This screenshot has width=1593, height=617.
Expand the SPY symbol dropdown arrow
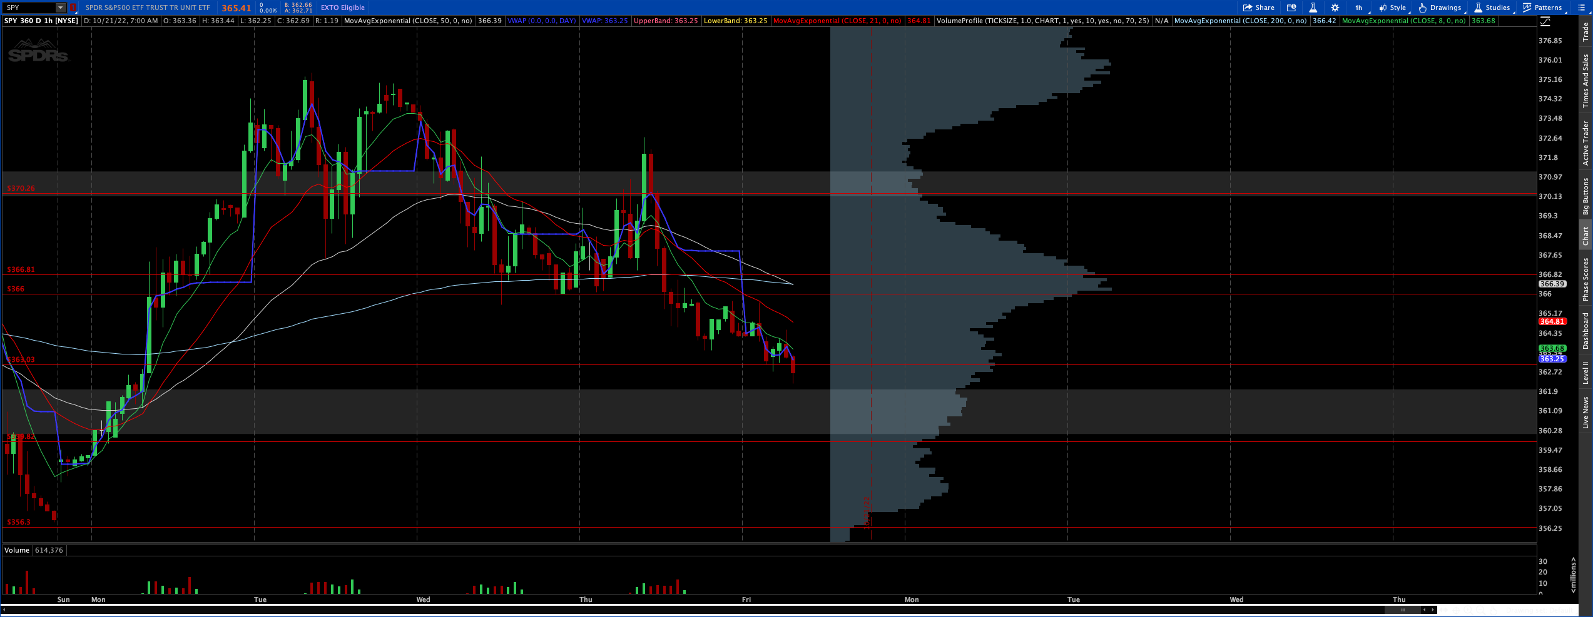pyautogui.click(x=61, y=8)
